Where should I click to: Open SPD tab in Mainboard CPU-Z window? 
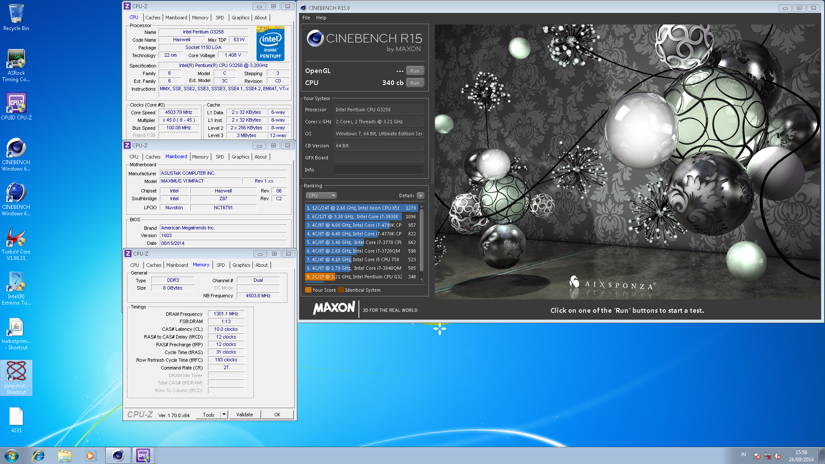coord(220,157)
